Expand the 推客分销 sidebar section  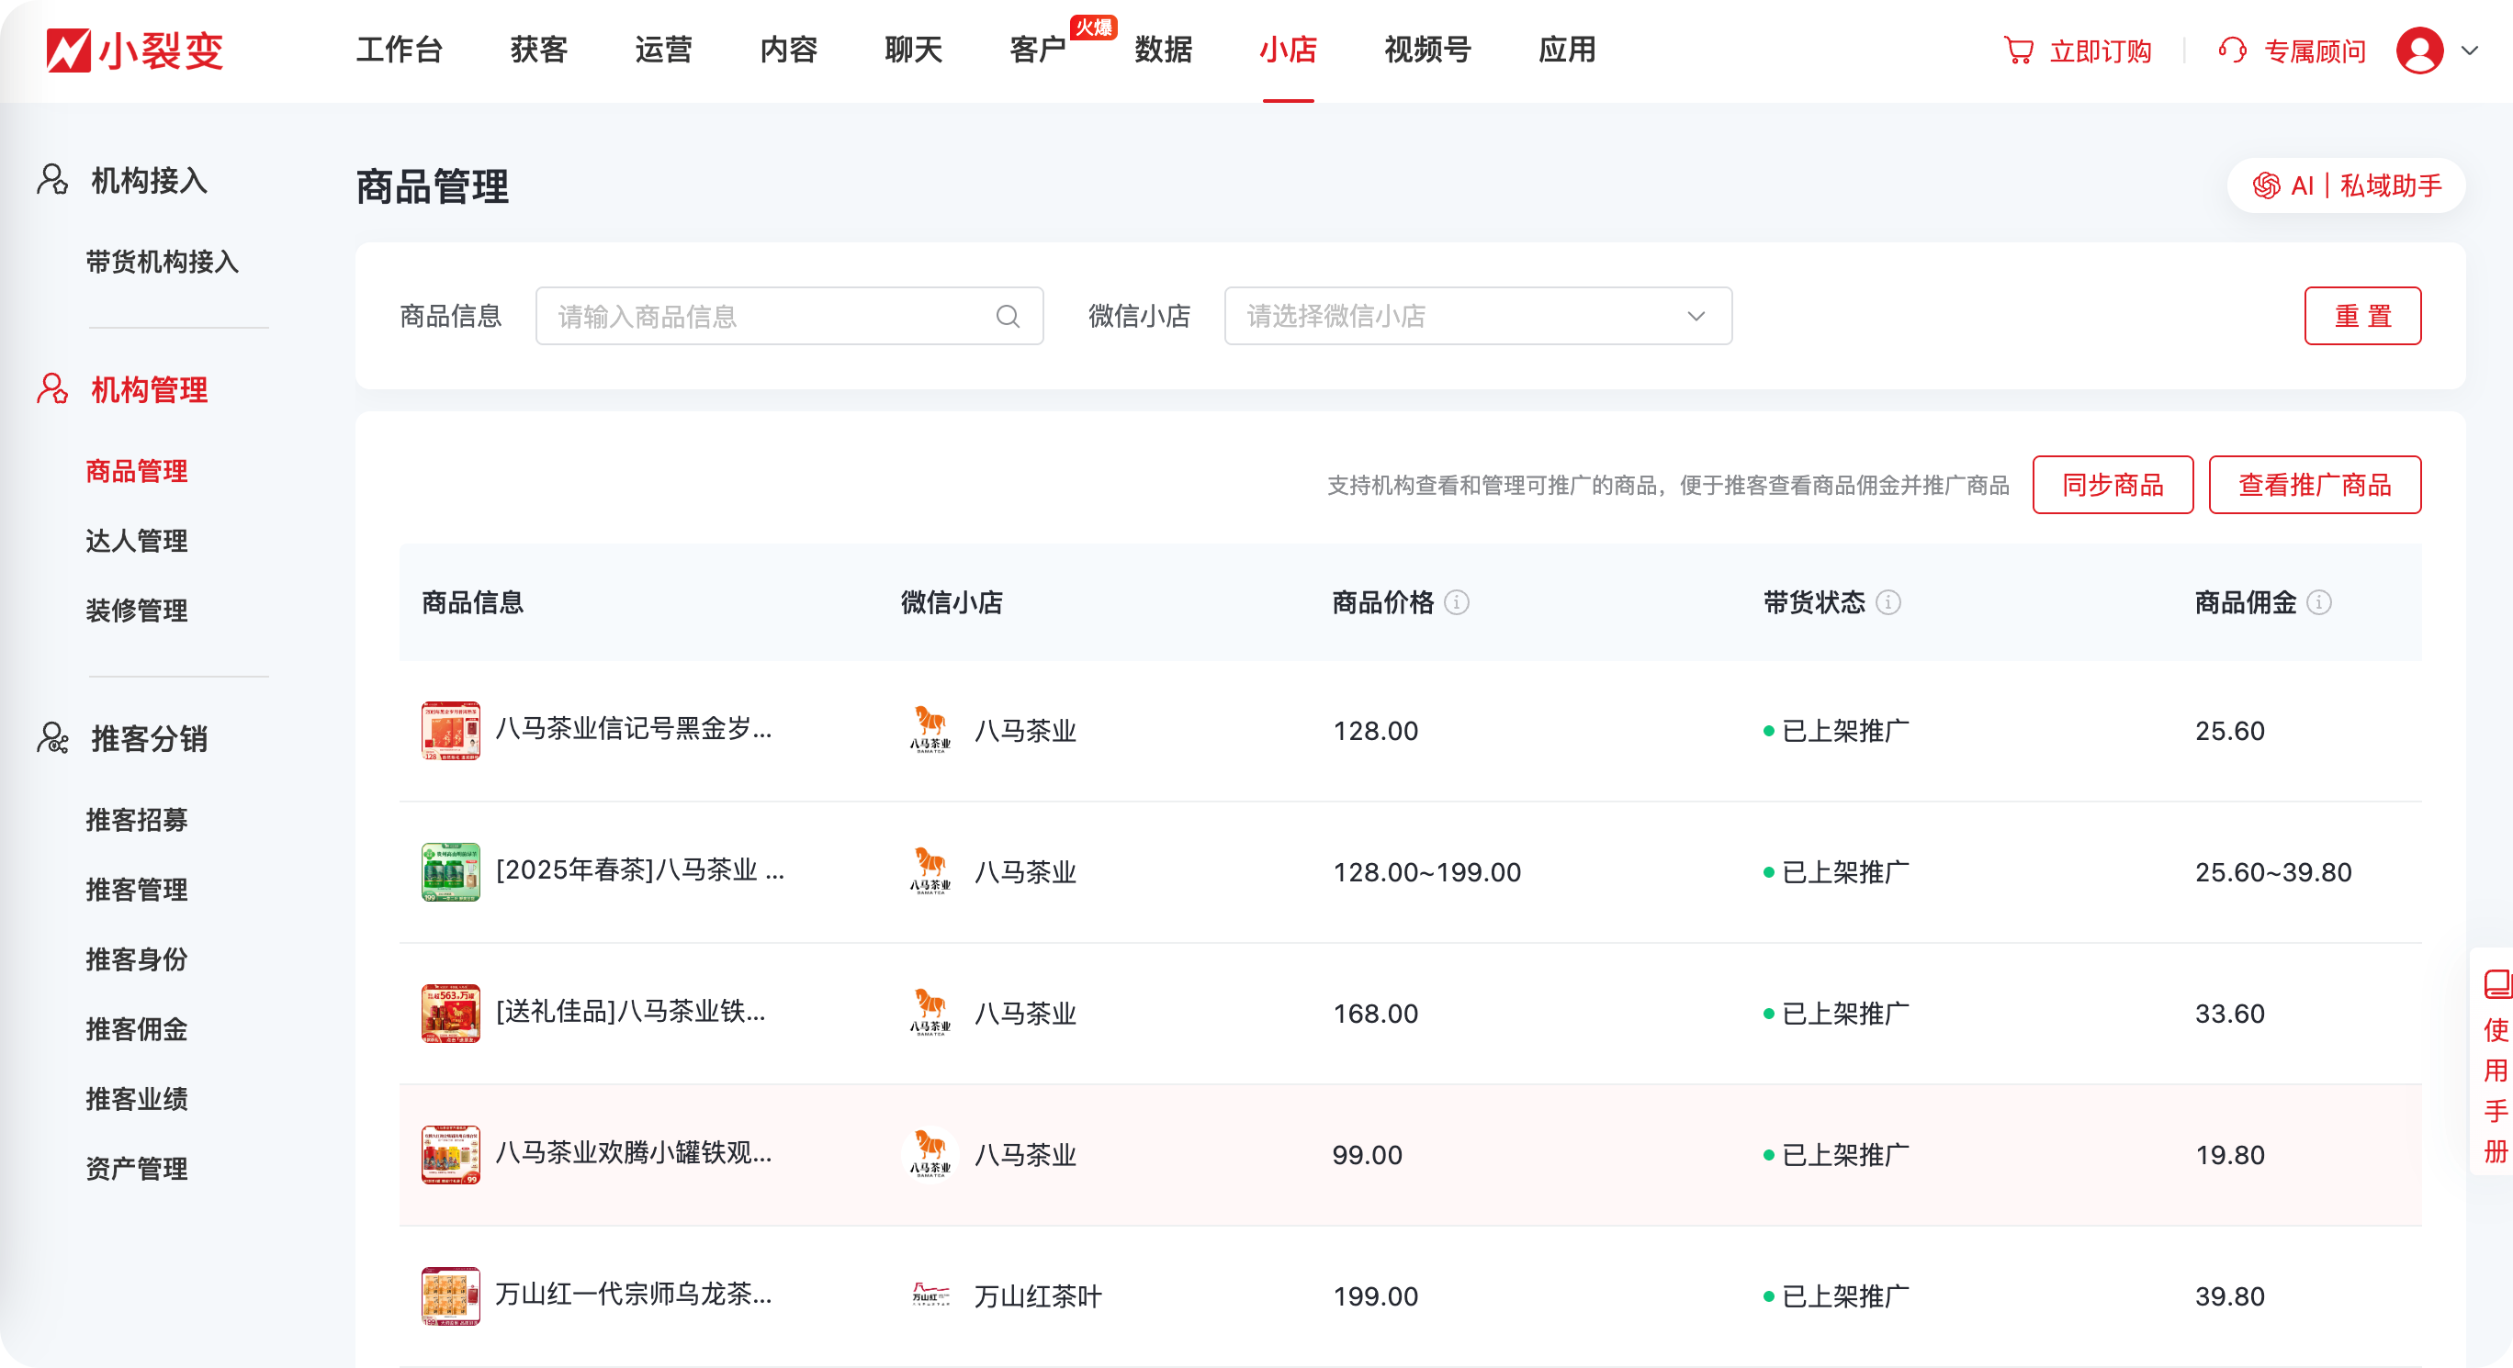tap(148, 738)
